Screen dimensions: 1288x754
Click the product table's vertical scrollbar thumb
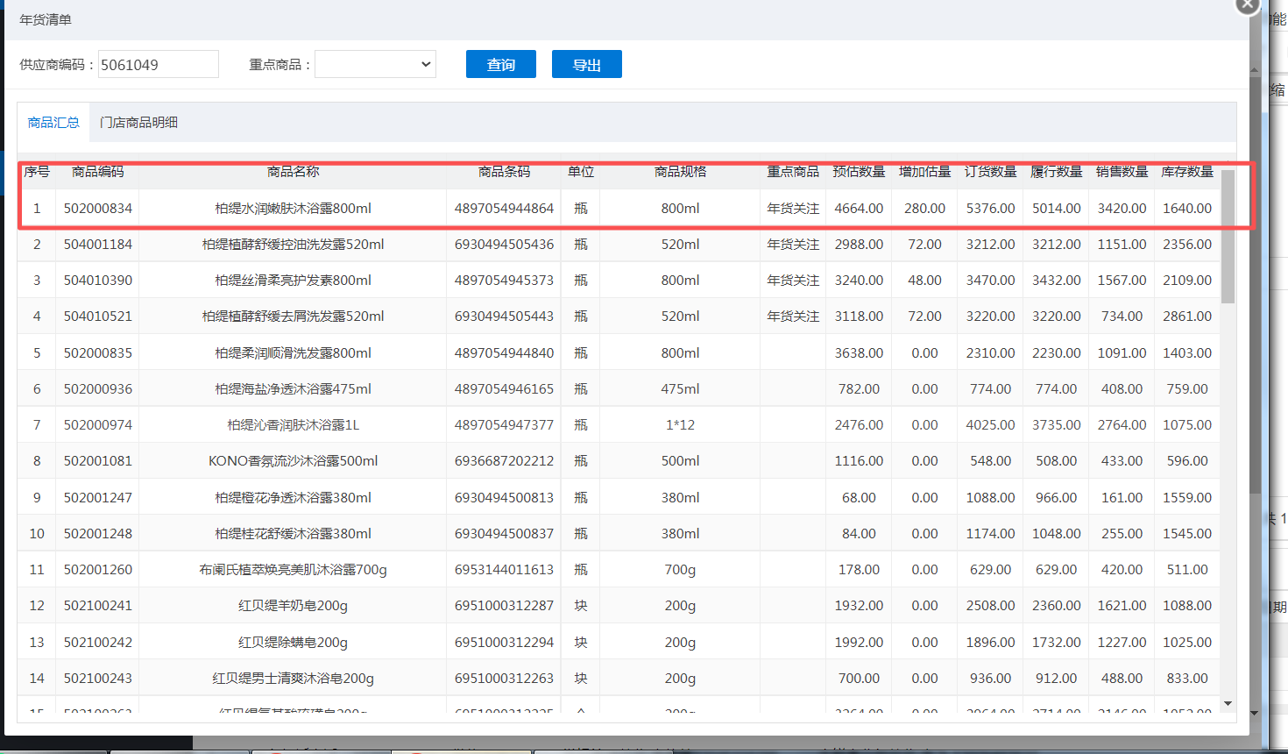coord(1228,237)
